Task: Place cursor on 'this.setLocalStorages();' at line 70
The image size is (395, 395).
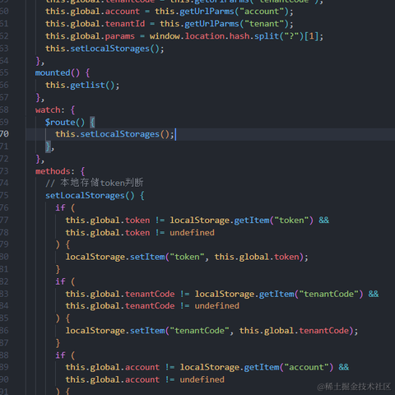Action: (114, 134)
